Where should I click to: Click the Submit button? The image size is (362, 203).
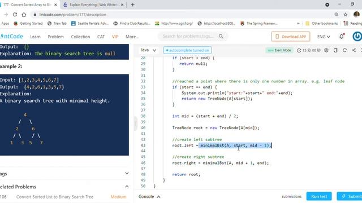point(350,196)
